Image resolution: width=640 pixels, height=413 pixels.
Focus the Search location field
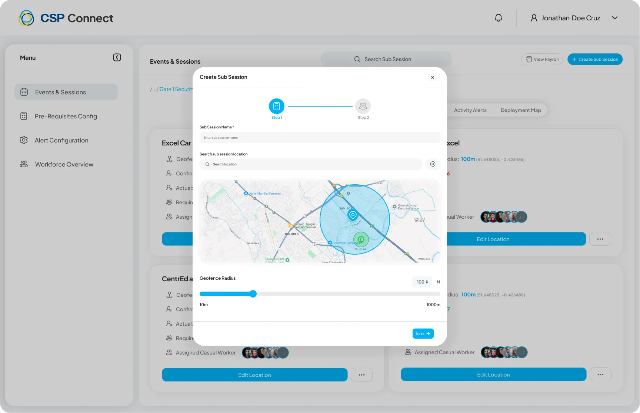[x=311, y=164]
